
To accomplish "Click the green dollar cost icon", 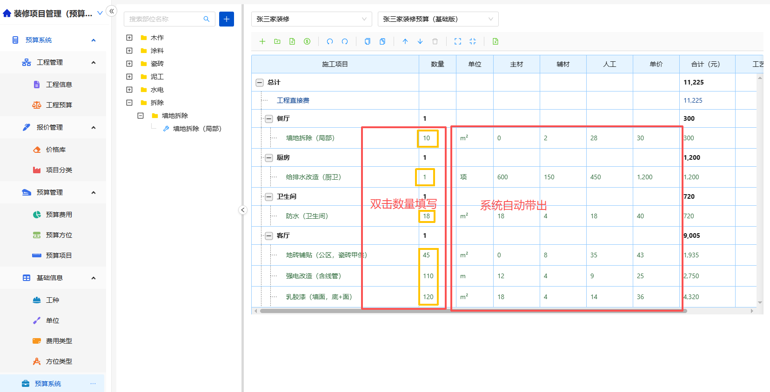I will (x=307, y=41).
